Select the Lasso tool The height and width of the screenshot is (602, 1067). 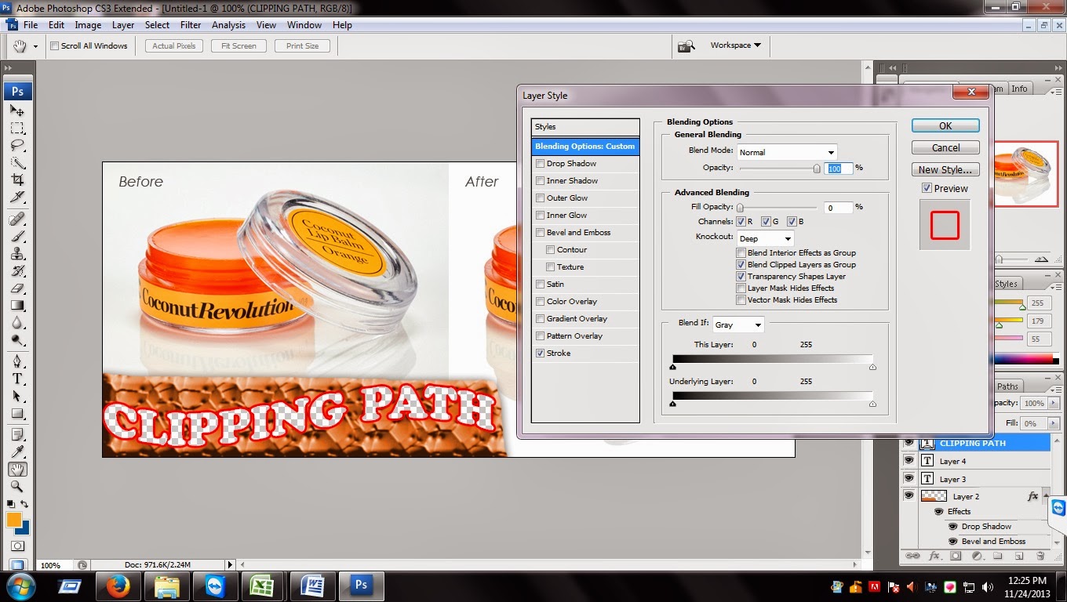(17, 145)
